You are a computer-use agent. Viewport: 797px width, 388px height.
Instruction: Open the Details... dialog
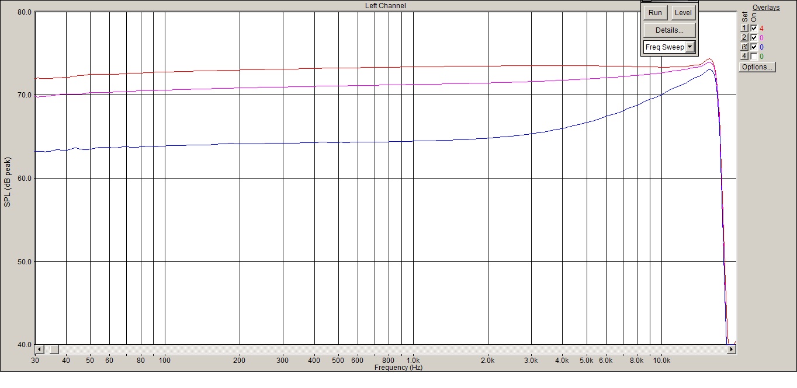click(x=669, y=30)
